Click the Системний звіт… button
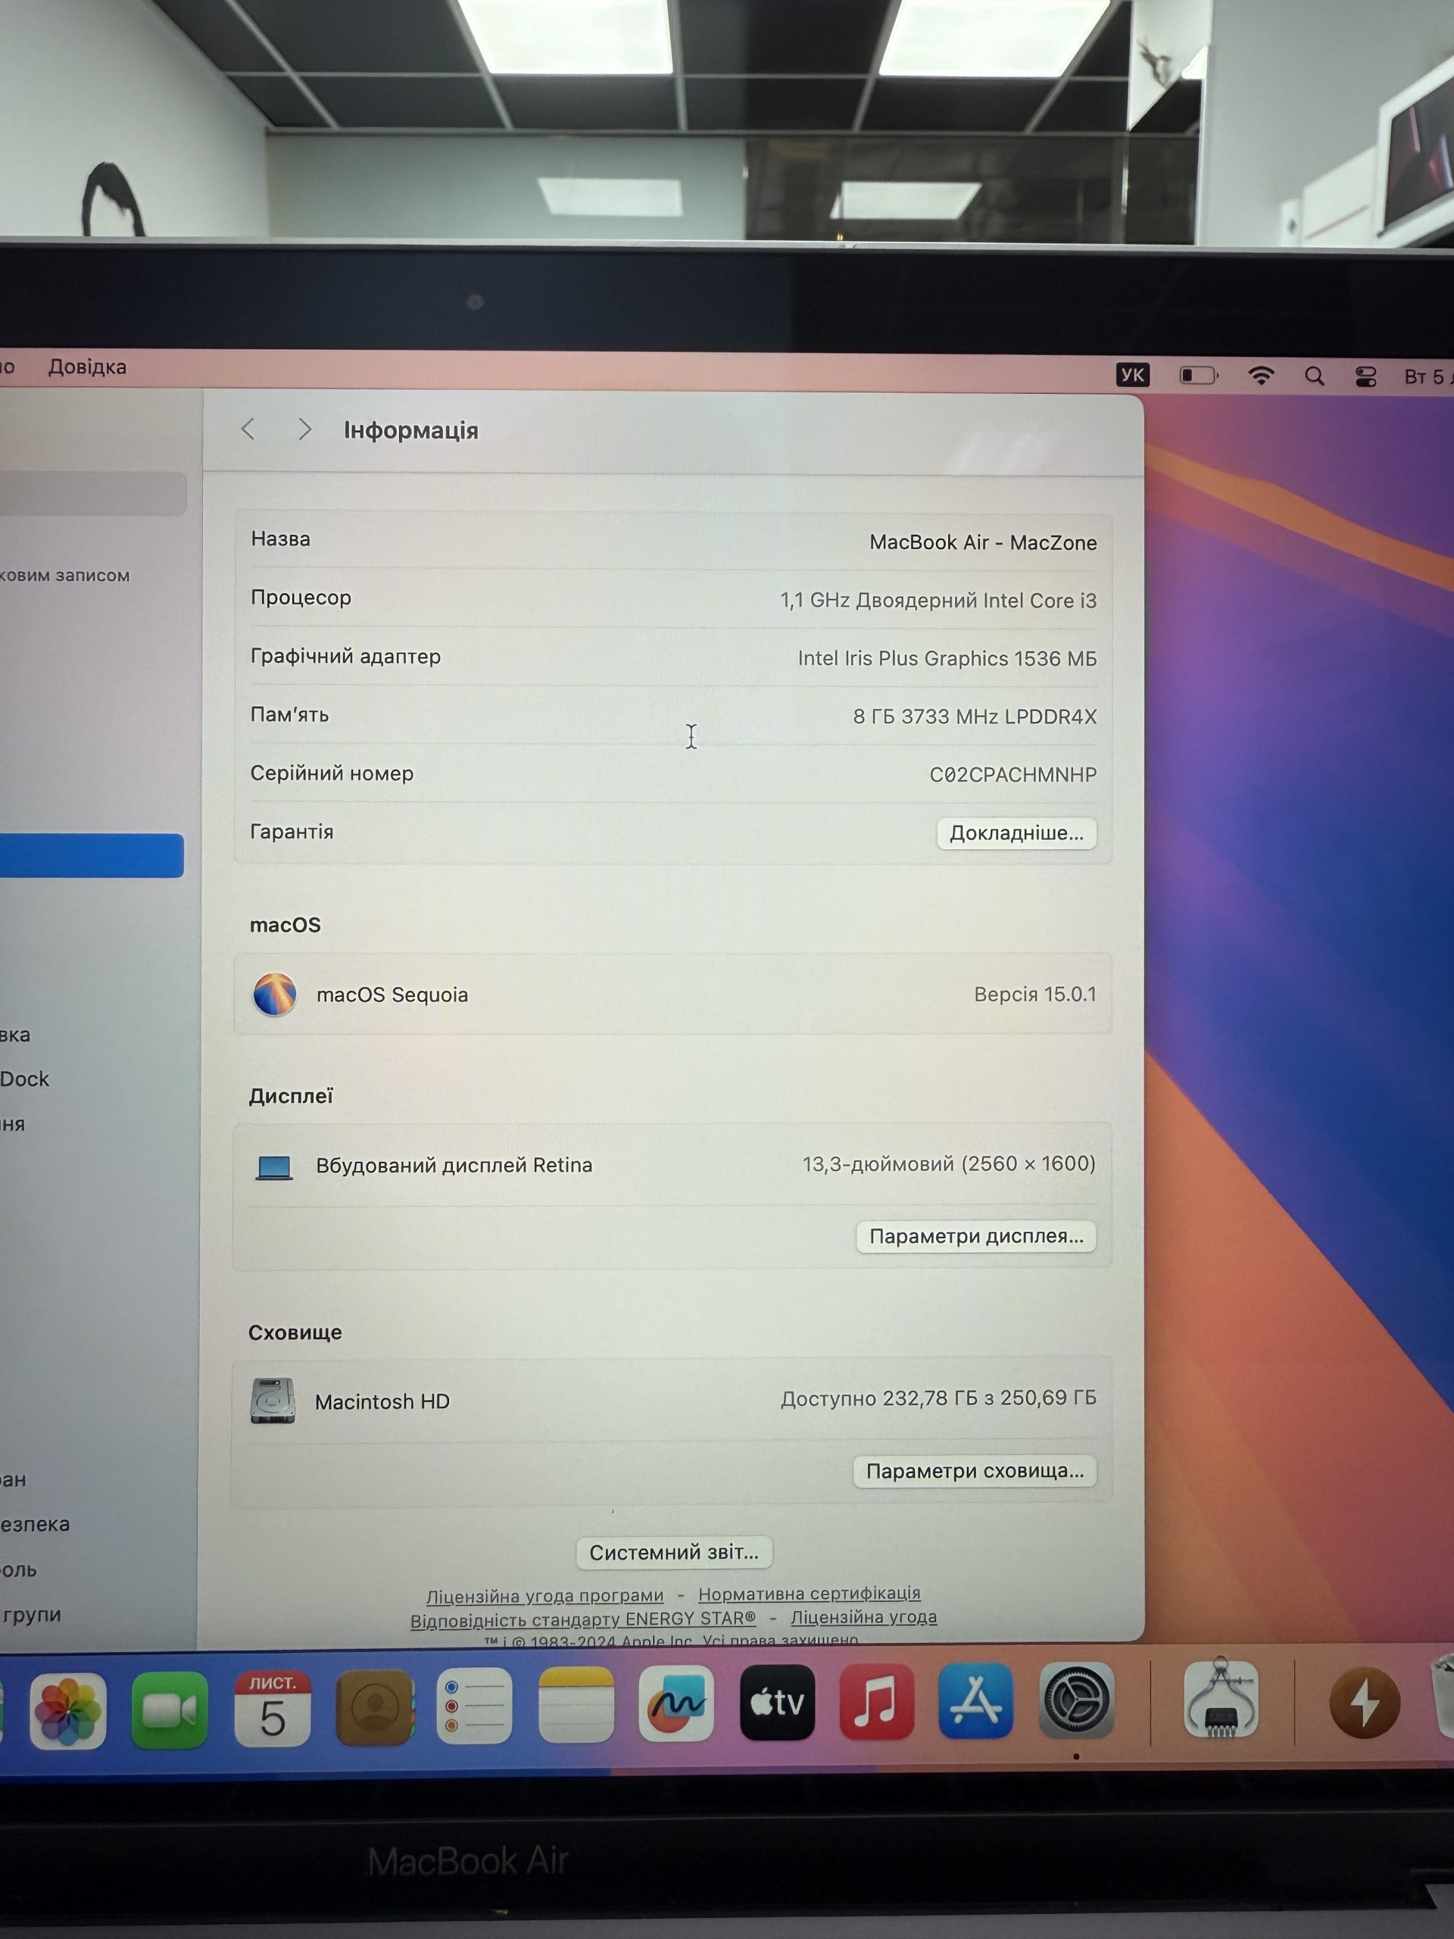Image resolution: width=1454 pixels, height=1939 pixels. (674, 1553)
